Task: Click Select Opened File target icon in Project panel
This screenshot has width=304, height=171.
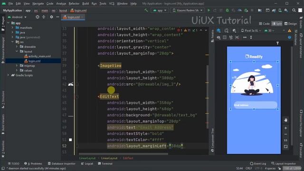Action: [x=38, y=17]
